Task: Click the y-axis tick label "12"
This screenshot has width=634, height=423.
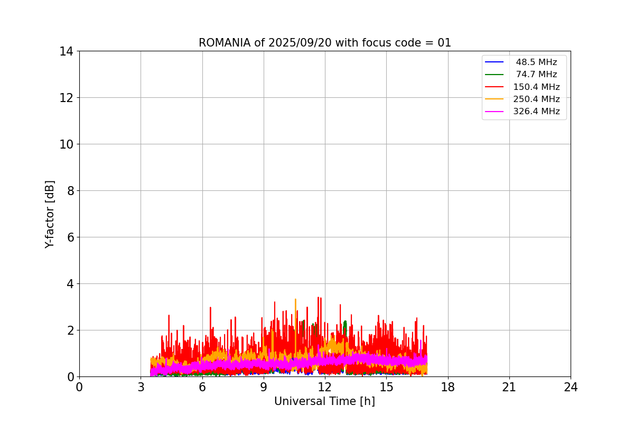Action: point(66,98)
